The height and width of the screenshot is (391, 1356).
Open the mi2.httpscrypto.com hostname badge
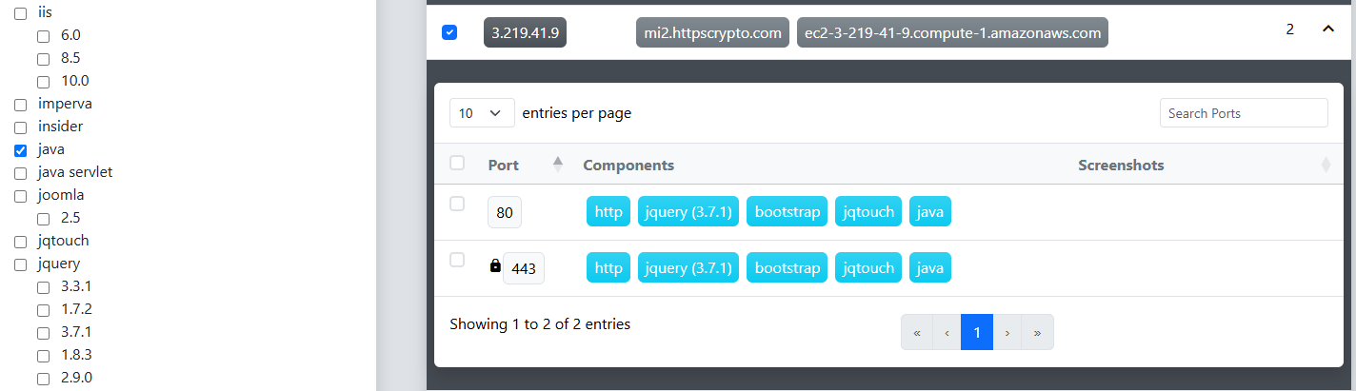click(x=713, y=32)
